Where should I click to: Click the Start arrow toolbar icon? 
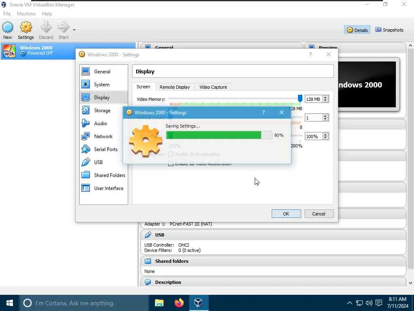click(x=63, y=27)
